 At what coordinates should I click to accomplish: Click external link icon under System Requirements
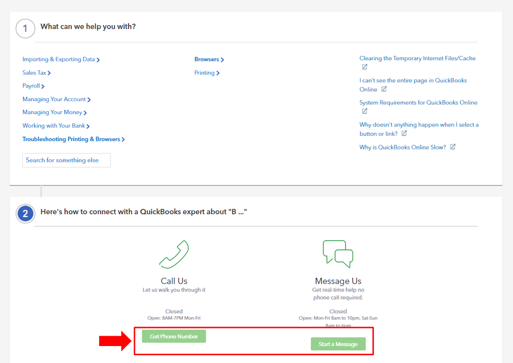point(365,111)
